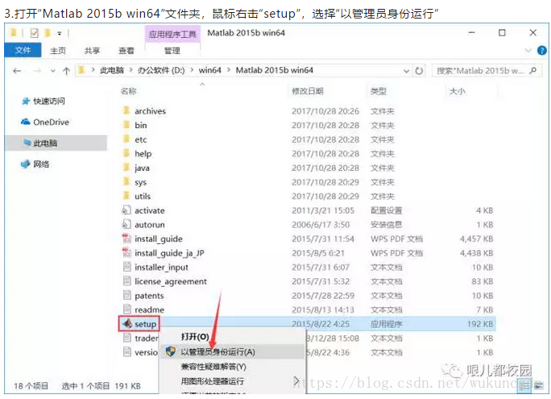Click the Network icon in sidebar

tap(26, 164)
